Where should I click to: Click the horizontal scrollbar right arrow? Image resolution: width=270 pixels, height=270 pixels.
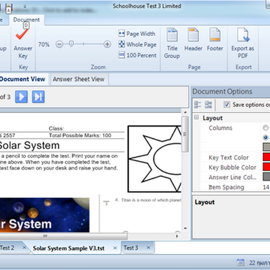point(177,236)
